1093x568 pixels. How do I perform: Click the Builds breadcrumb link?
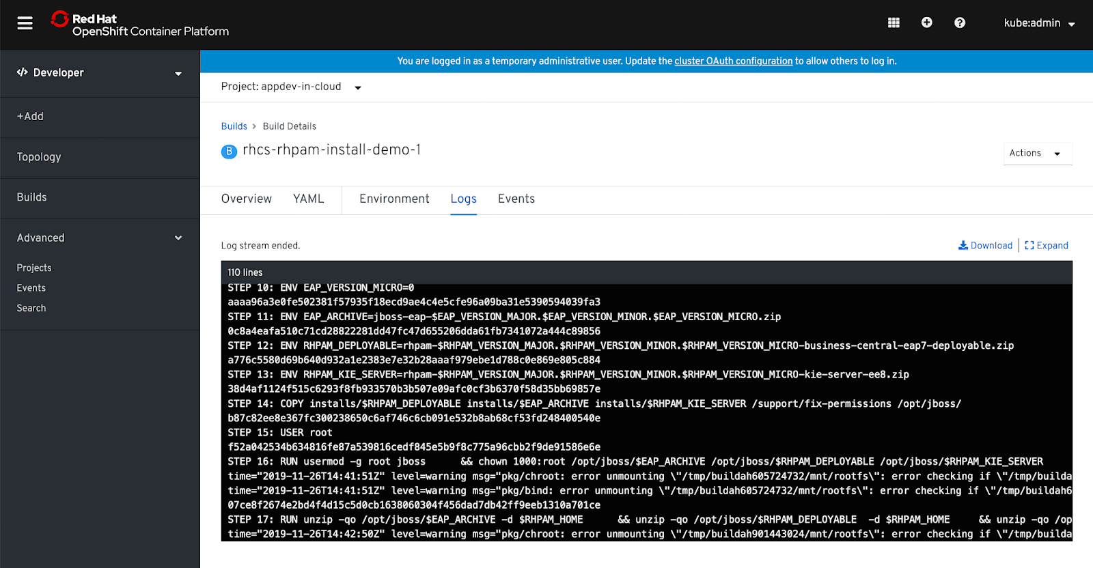[x=234, y=126]
